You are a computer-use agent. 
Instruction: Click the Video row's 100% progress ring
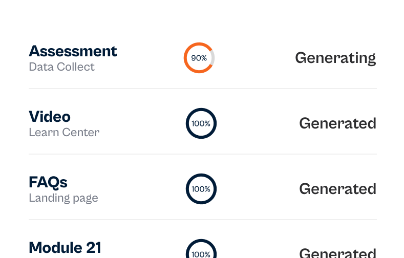pyautogui.click(x=201, y=123)
